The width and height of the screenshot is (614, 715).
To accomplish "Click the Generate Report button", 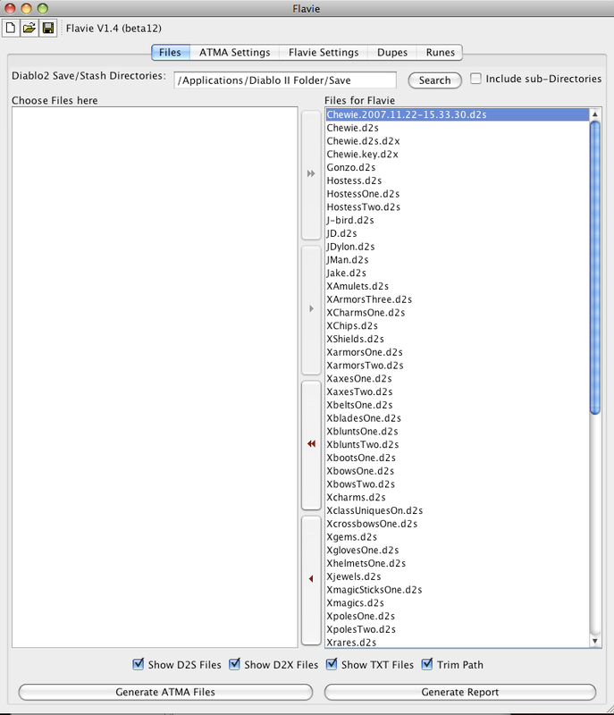I will (460, 692).
